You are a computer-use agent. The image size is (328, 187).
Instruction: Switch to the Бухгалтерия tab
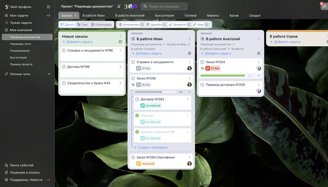164,15
